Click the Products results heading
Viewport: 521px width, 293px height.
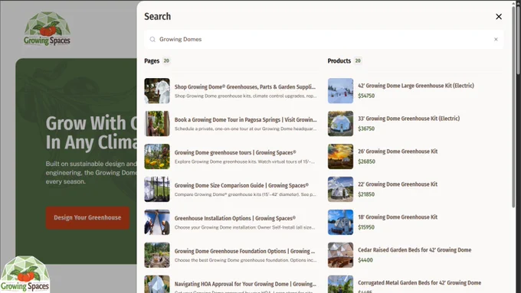(x=339, y=60)
